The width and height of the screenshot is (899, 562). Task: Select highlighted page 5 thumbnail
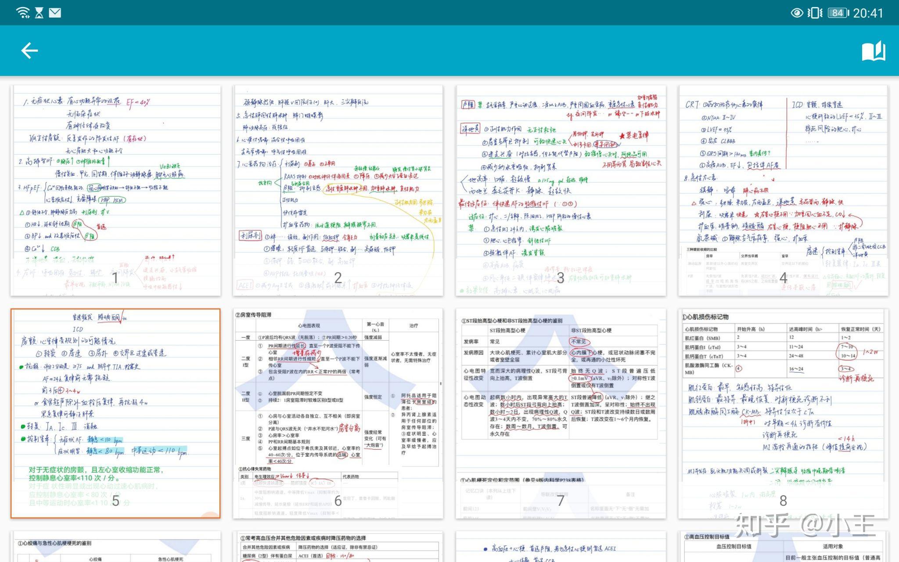[115, 413]
